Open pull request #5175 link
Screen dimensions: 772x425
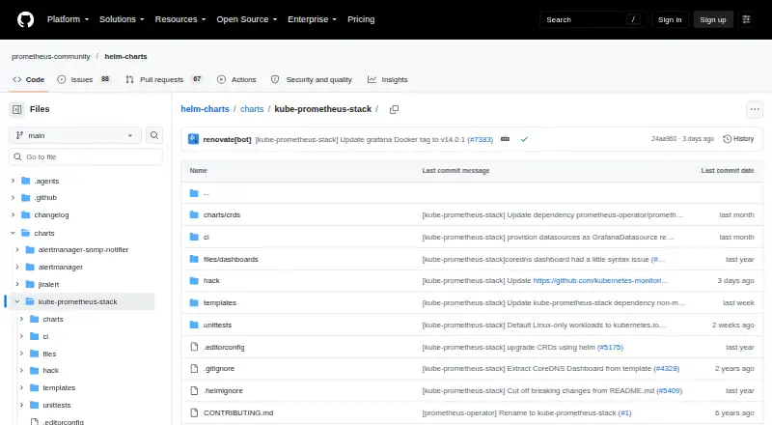pos(610,347)
